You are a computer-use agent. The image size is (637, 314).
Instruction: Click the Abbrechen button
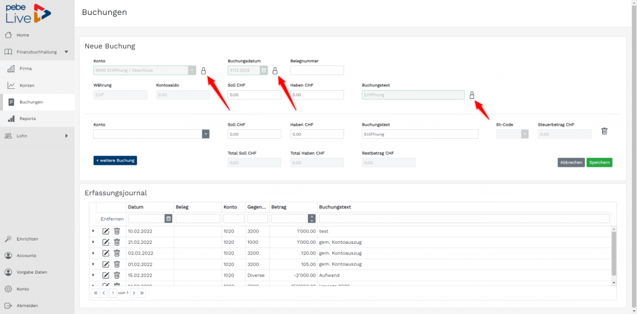point(571,162)
